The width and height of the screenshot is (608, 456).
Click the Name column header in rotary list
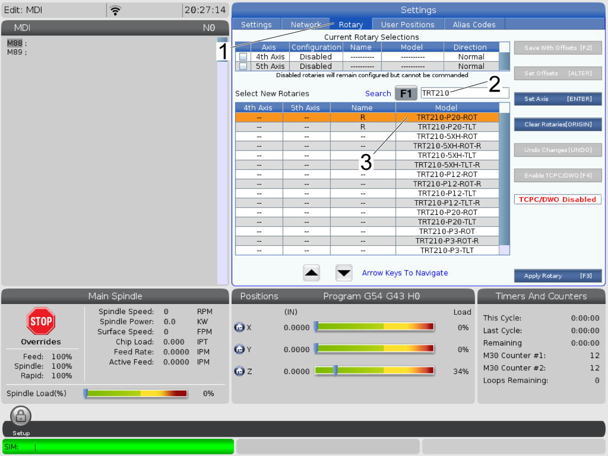click(x=362, y=107)
